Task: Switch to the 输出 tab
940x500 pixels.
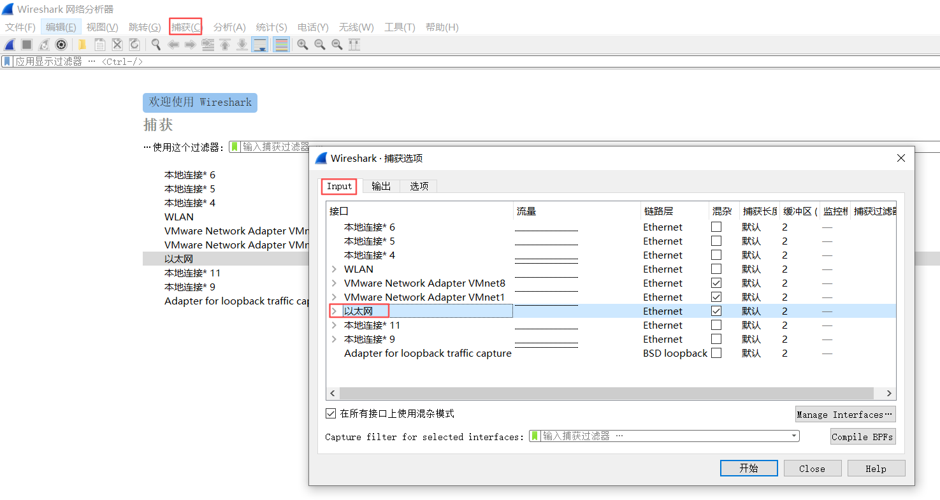Action: [x=381, y=186]
